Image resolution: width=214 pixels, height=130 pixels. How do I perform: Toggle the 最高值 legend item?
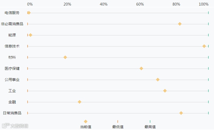coord(150,124)
